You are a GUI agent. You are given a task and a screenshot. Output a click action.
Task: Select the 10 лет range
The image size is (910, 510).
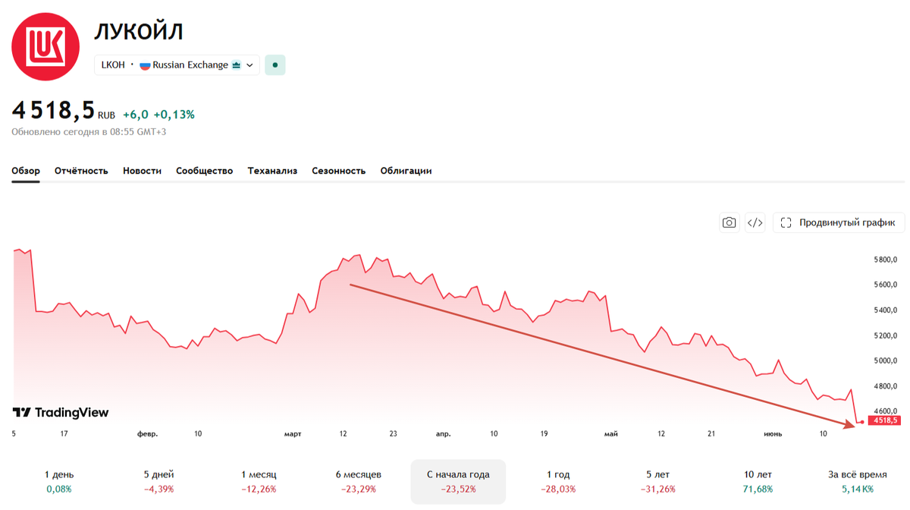pyautogui.click(x=758, y=481)
